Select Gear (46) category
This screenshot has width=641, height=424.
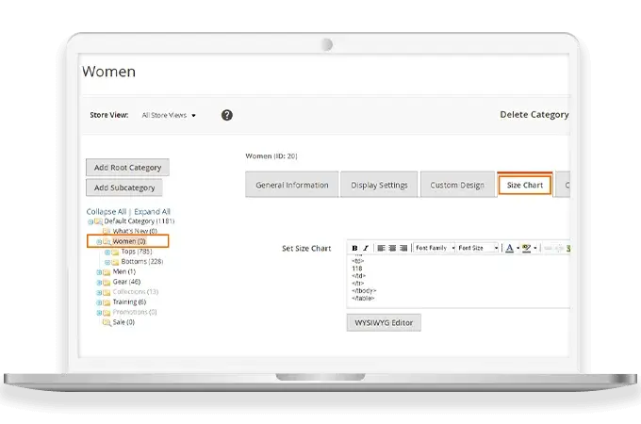pos(126,282)
